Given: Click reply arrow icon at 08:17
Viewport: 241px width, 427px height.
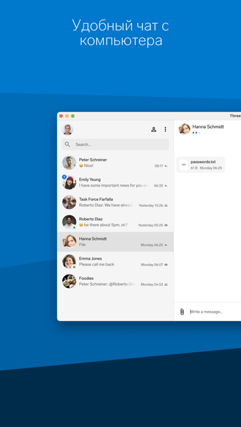Looking at the screenshot, I should [x=166, y=166].
